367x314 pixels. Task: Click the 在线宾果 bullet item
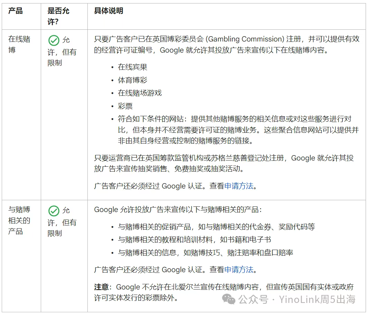[132, 67]
